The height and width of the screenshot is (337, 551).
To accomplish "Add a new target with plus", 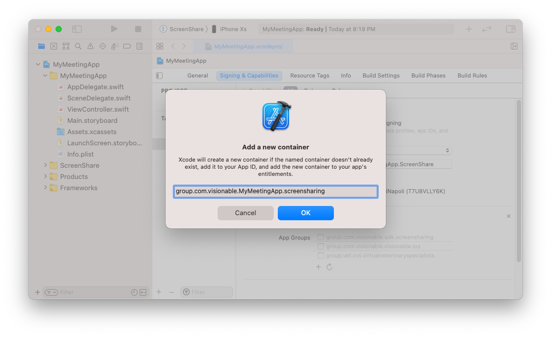I will pyautogui.click(x=159, y=292).
